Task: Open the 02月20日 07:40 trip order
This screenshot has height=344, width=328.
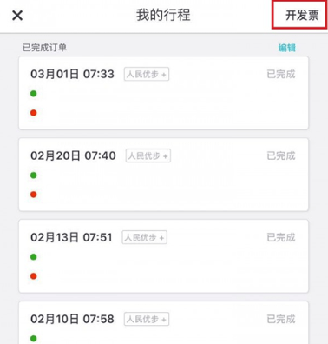Action: pyautogui.click(x=164, y=175)
